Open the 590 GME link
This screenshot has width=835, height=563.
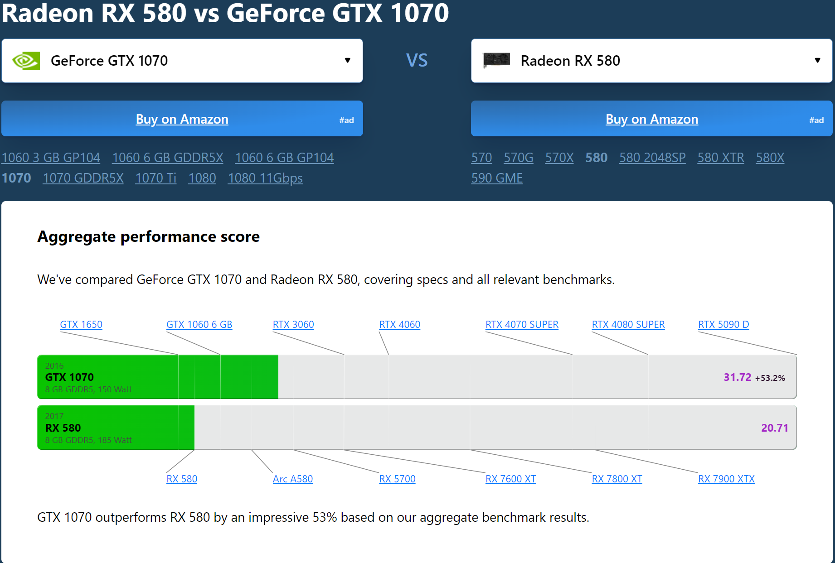[497, 178]
